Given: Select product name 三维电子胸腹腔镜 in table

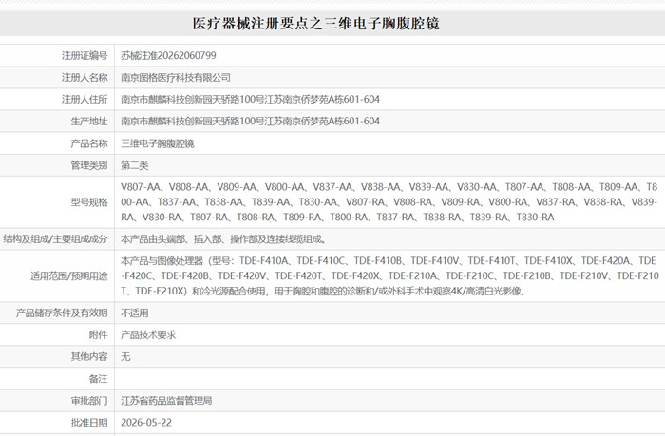Looking at the screenshot, I should (x=158, y=143).
